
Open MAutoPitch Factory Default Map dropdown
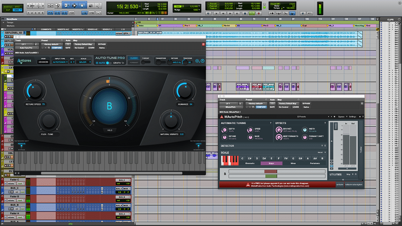tap(288, 104)
